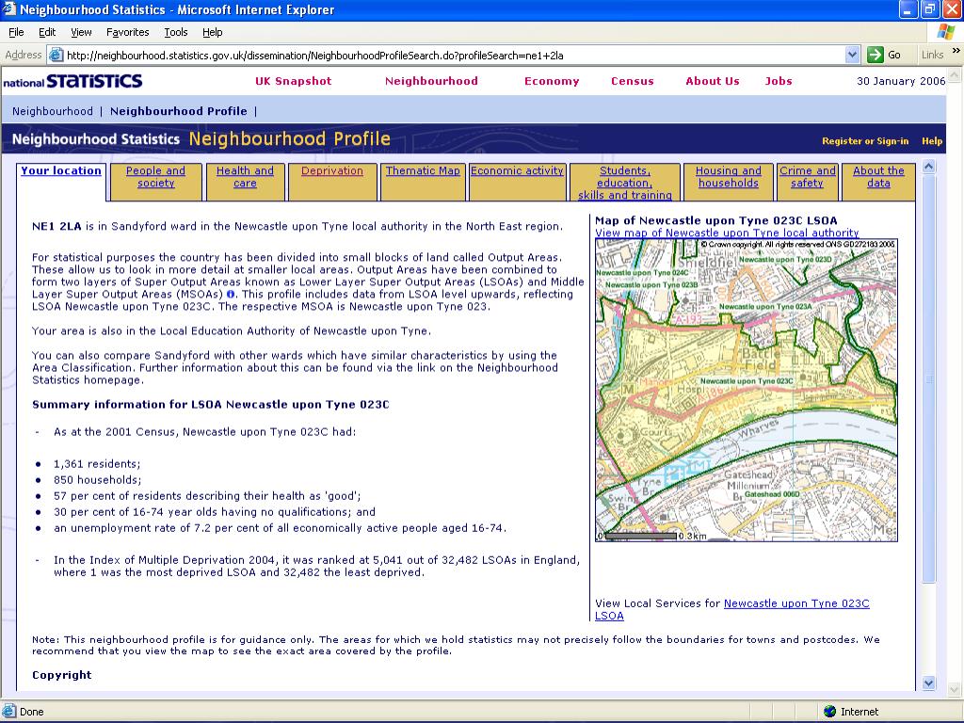Click the Neighbourhood Profile breadcrumb link
The width and height of the screenshot is (964, 723).
coord(178,111)
